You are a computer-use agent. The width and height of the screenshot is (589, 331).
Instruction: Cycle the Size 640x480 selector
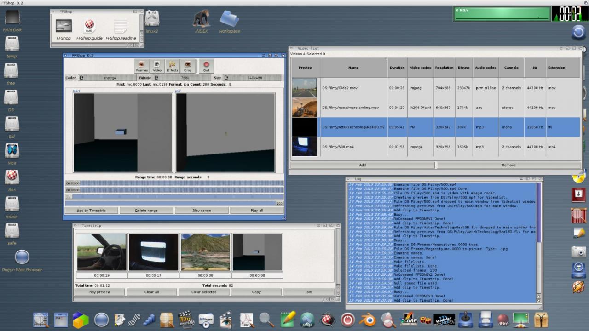click(x=226, y=78)
